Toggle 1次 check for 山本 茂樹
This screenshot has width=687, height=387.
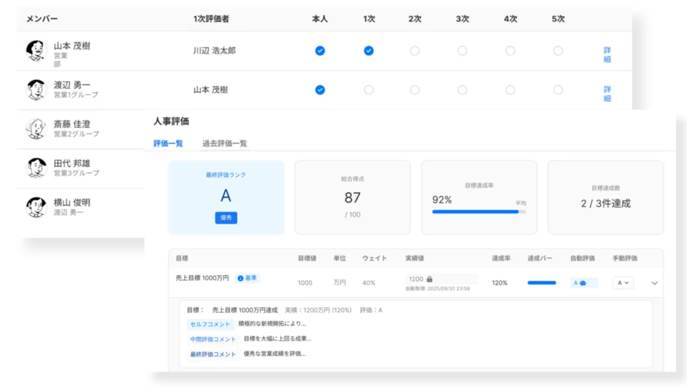(368, 51)
